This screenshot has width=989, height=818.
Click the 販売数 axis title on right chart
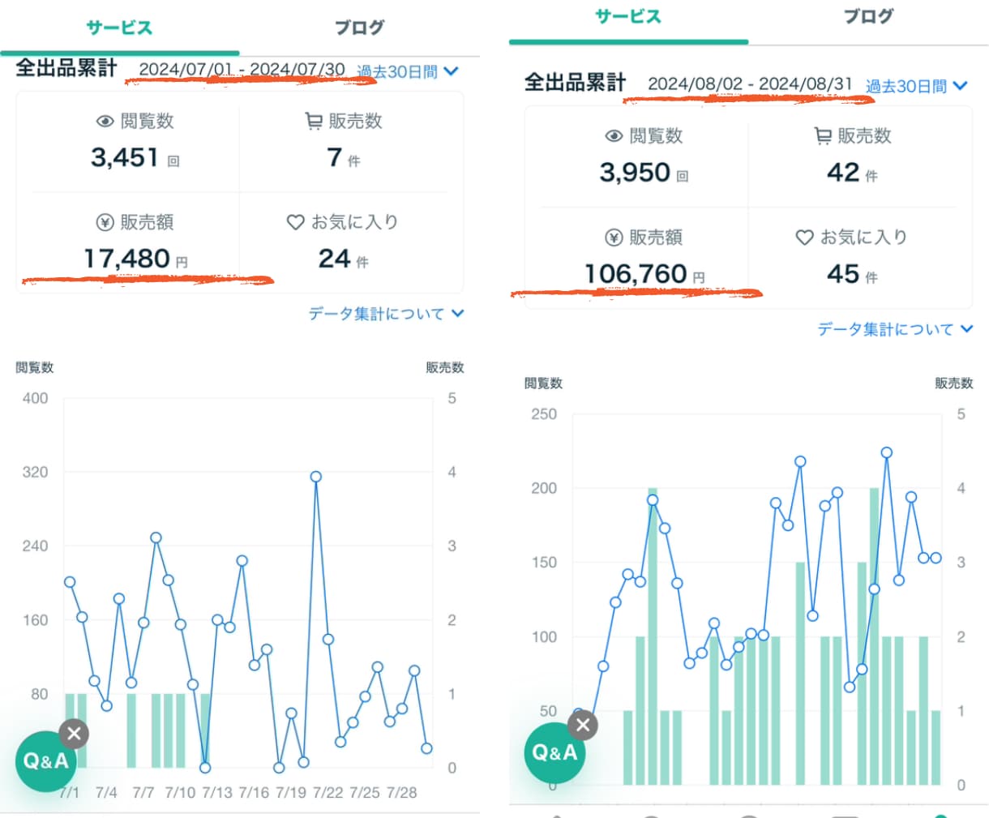tap(954, 383)
